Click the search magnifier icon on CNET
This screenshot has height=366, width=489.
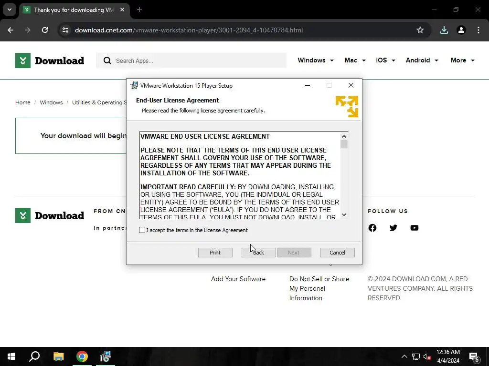coord(107,61)
